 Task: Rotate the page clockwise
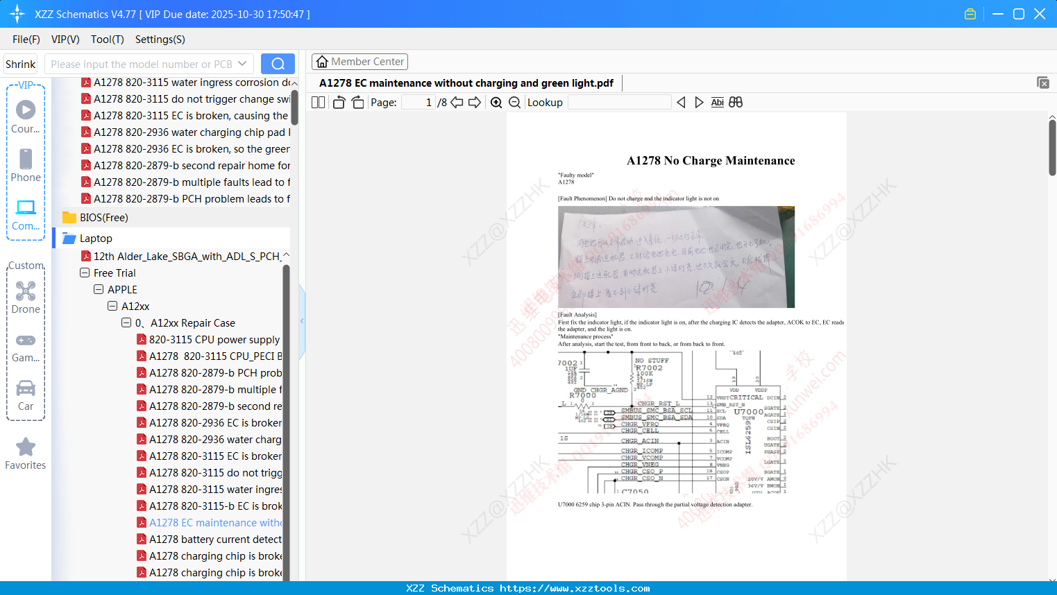pos(357,103)
